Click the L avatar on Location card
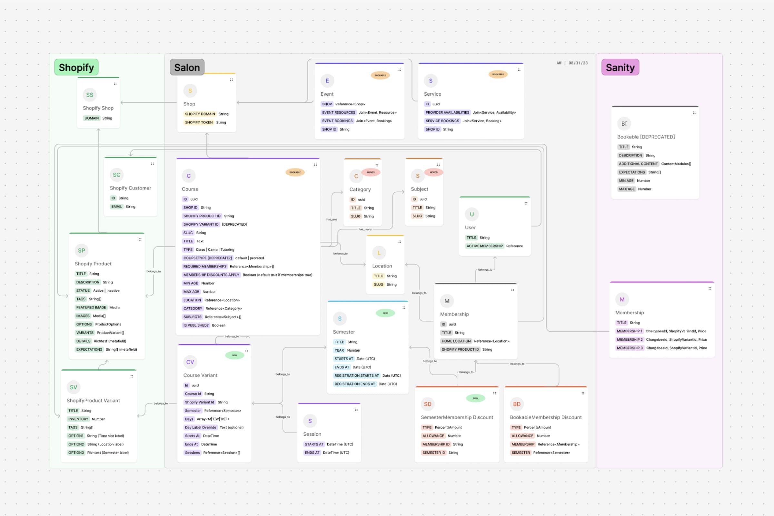Viewport: 774px width, 516px height. pos(379,253)
